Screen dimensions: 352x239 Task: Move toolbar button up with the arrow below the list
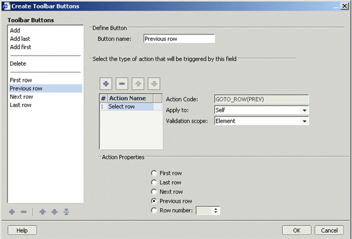[43, 212]
